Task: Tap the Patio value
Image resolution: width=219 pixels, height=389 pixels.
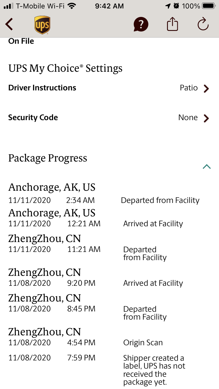Action: point(189,88)
